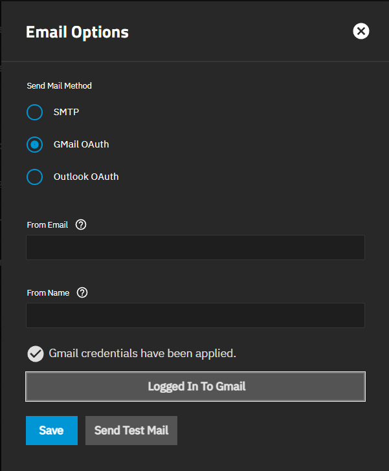
Task: Click the Send Mail Method heading
Action: [59, 85]
